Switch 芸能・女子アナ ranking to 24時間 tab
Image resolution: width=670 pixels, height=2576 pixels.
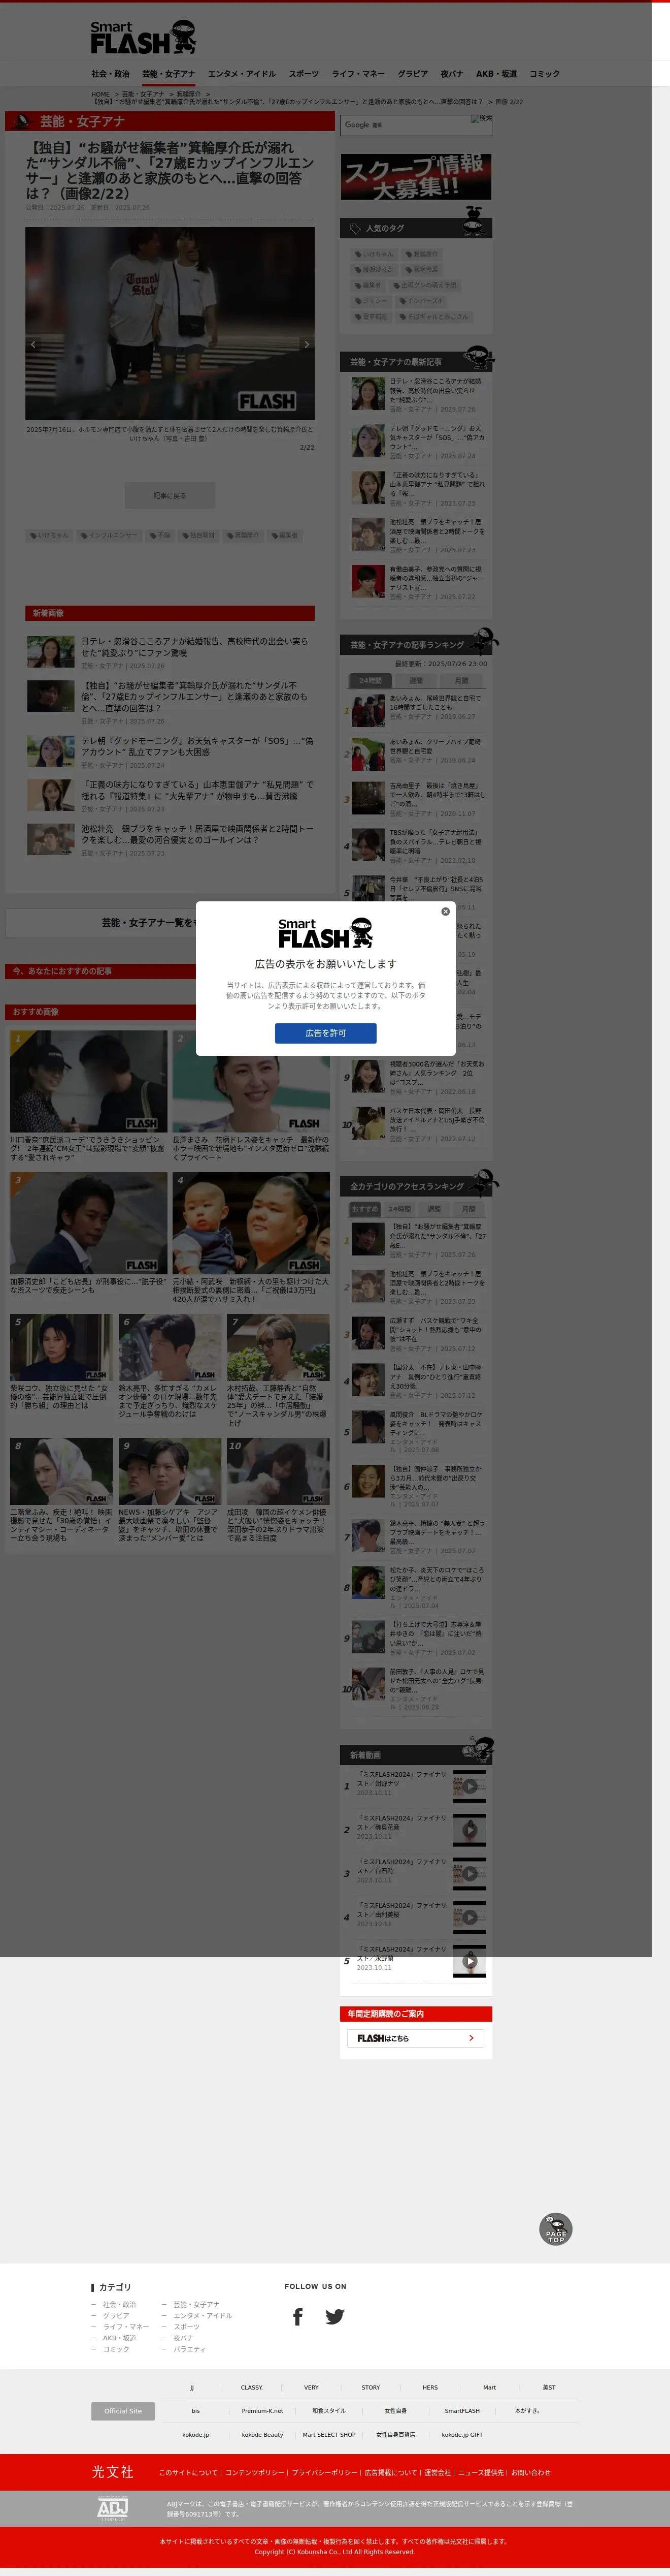tap(371, 681)
